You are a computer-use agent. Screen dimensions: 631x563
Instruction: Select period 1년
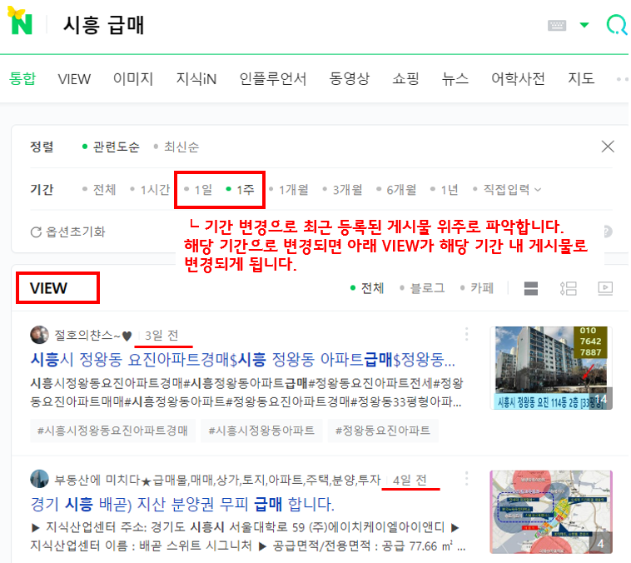pyautogui.click(x=445, y=189)
